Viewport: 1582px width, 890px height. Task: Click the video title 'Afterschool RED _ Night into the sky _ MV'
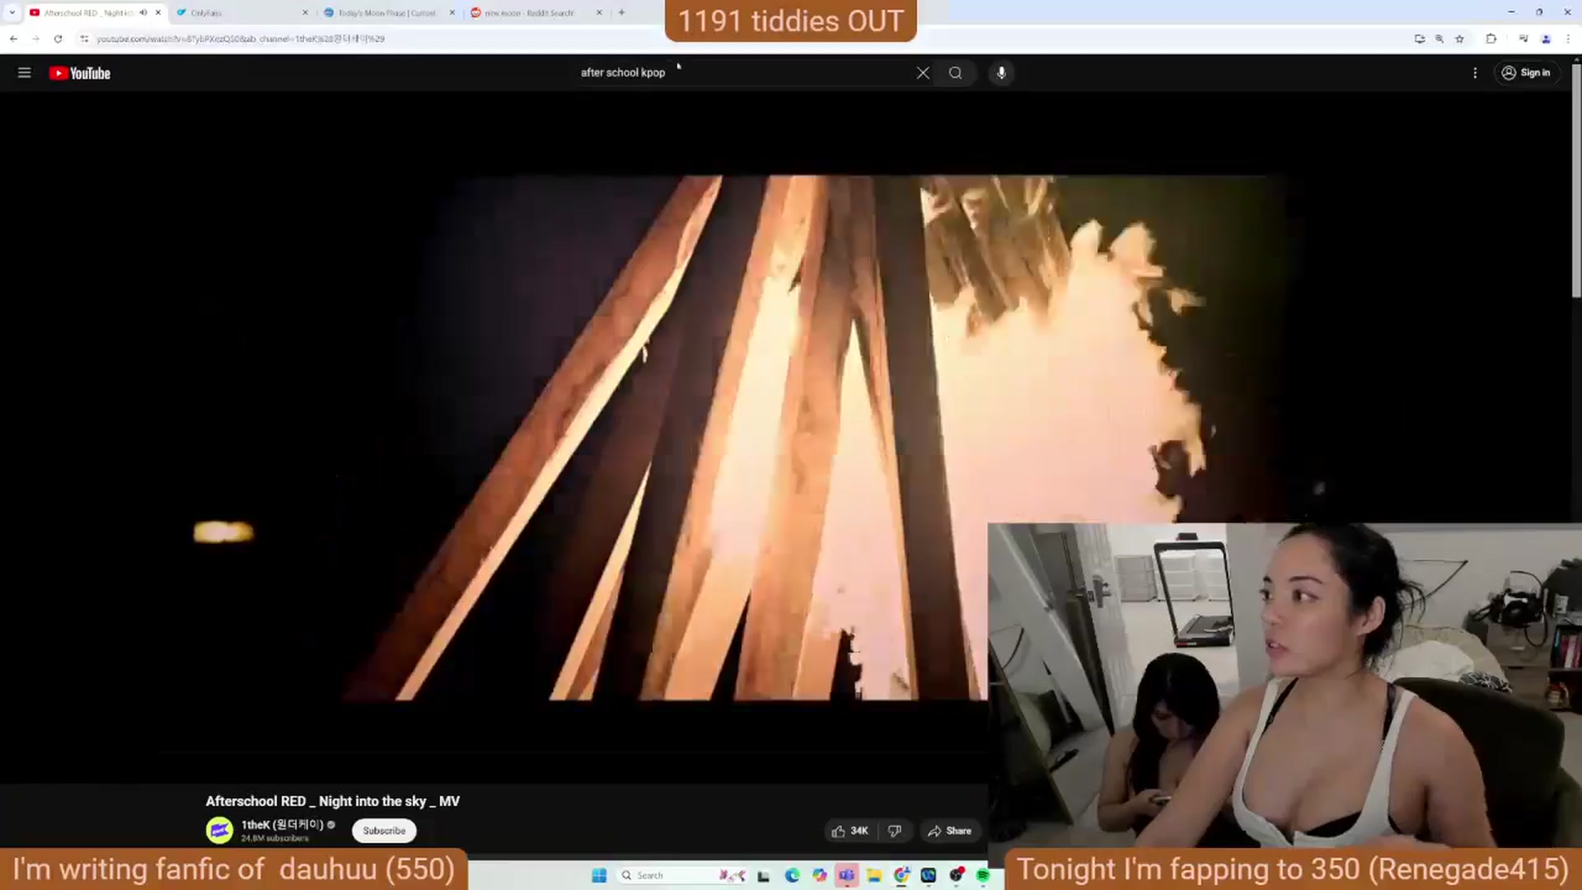click(332, 801)
